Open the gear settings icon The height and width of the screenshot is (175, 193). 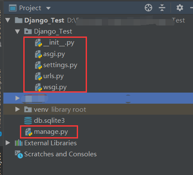point(180,8)
